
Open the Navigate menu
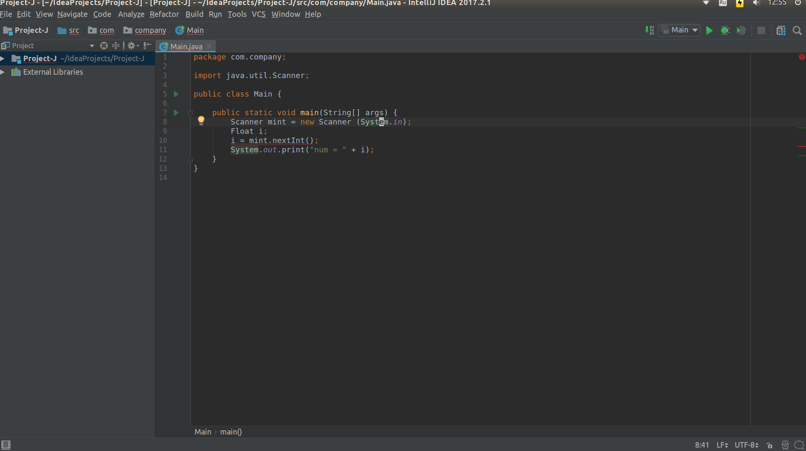[73, 14]
